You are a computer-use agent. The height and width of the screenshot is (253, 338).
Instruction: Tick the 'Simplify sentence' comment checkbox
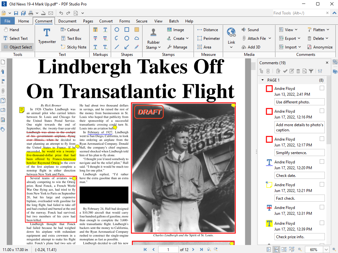322,139
